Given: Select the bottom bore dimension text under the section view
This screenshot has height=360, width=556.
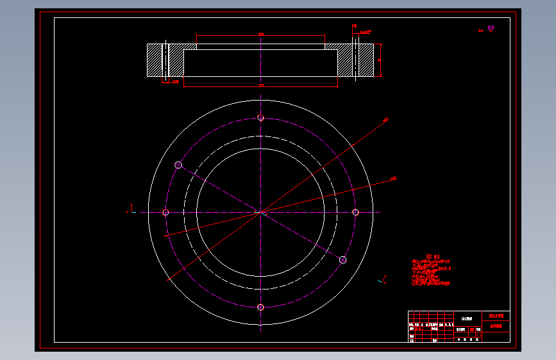Looking at the screenshot, I should click(261, 85).
